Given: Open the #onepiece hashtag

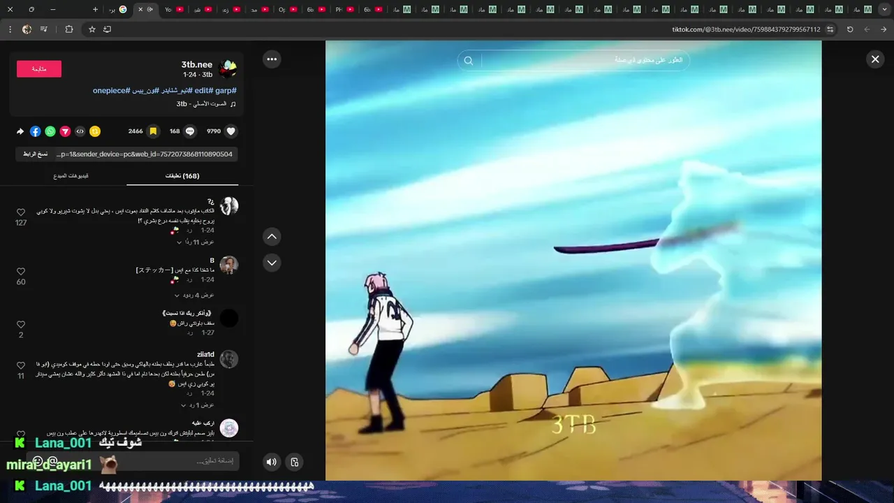Looking at the screenshot, I should [112, 91].
